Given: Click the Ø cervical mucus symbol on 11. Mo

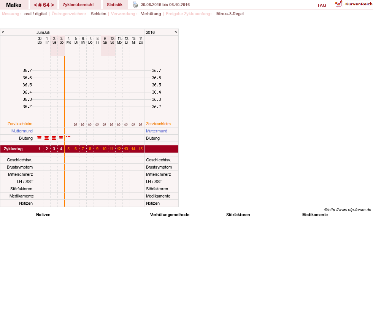Looking at the screenshot, I should pos(119,124).
